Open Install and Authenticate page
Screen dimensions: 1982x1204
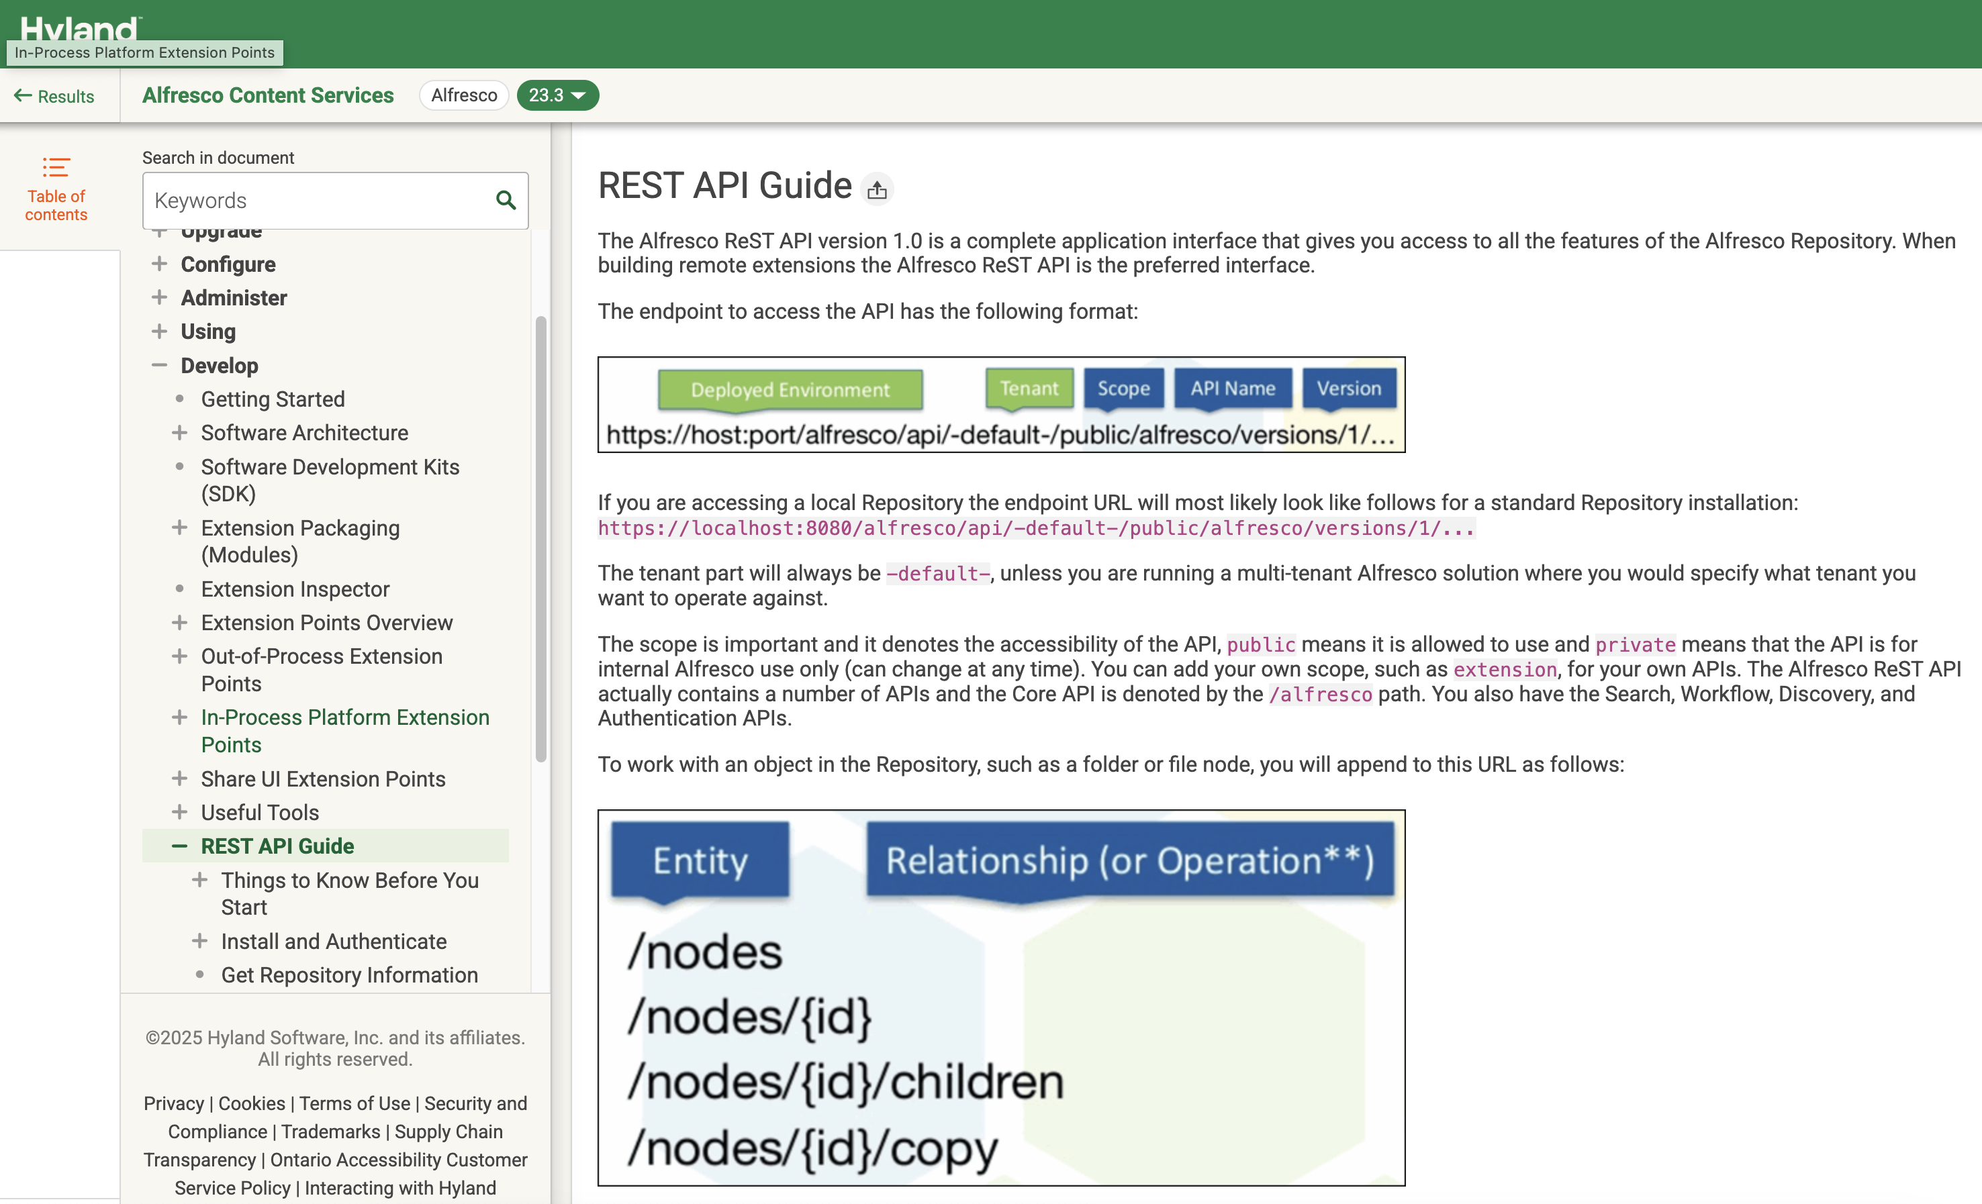pyautogui.click(x=334, y=941)
